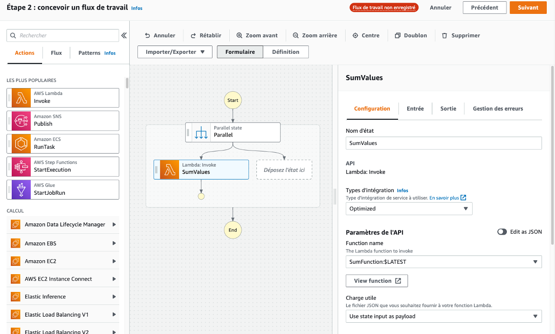This screenshot has width=555, height=334.
Task: Toggle Edit as JSON switch
Action: pyautogui.click(x=502, y=232)
